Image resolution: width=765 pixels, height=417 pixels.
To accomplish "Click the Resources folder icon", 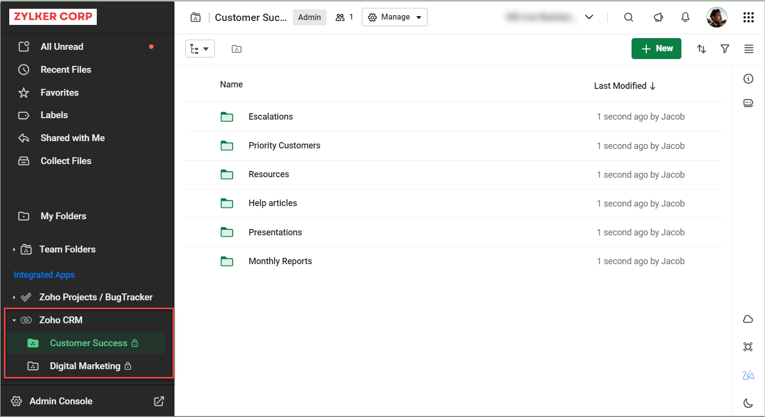I will pos(227,174).
